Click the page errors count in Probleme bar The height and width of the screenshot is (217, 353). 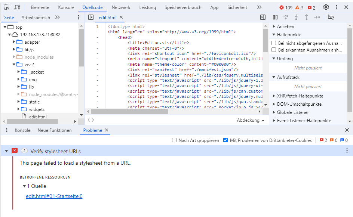pos(323,140)
